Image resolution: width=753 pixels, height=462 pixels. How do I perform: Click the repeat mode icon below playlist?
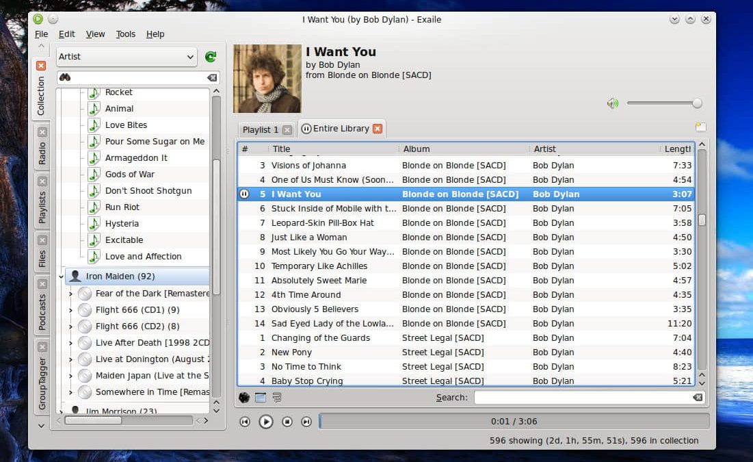(261, 398)
